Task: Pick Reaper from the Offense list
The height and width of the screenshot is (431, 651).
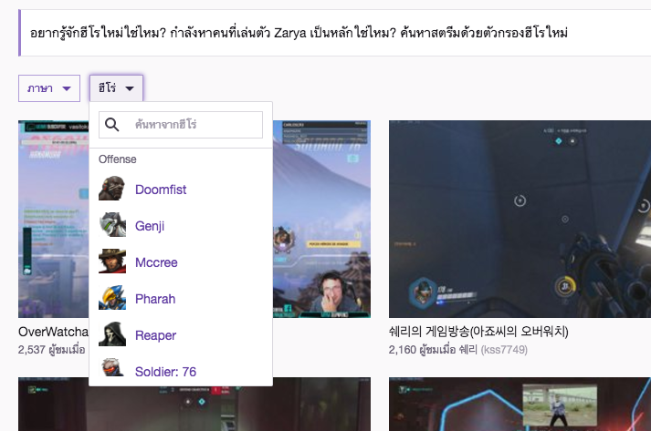Action: pyautogui.click(x=156, y=335)
